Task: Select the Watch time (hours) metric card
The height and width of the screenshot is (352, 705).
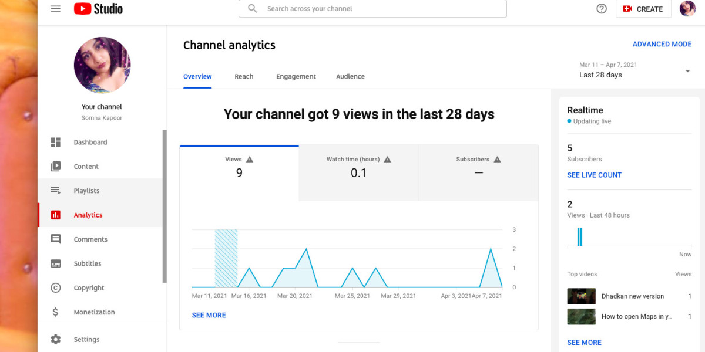Action: click(359, 173)
